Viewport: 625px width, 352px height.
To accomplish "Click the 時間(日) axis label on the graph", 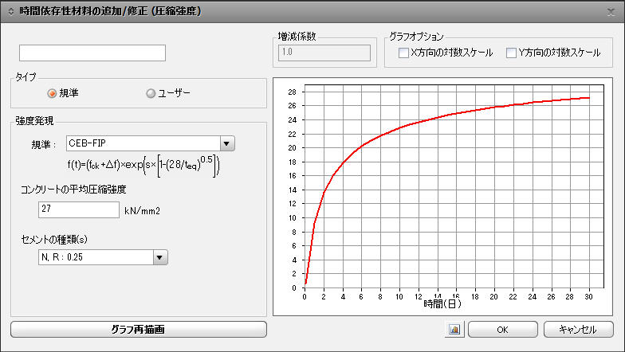I will [442, 303].
